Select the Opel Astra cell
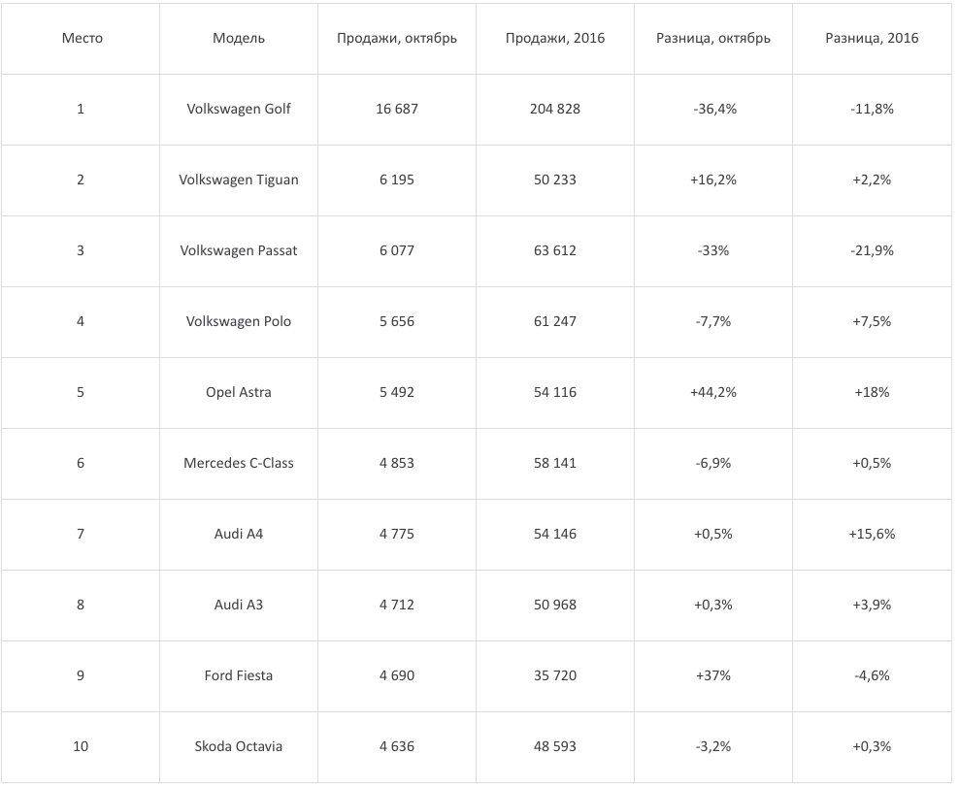The image size is (959, 787). pyautogui.click(x=239, y=392)
